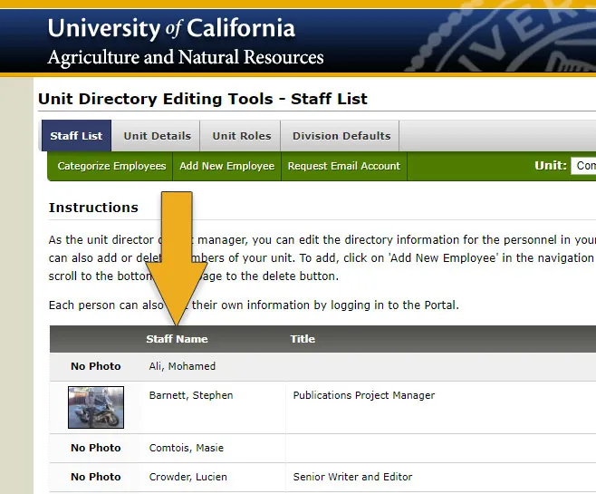Open Request Email Account page
This screenshot has height=494, width=596.
pyautogui.click(x=343, y=166)
